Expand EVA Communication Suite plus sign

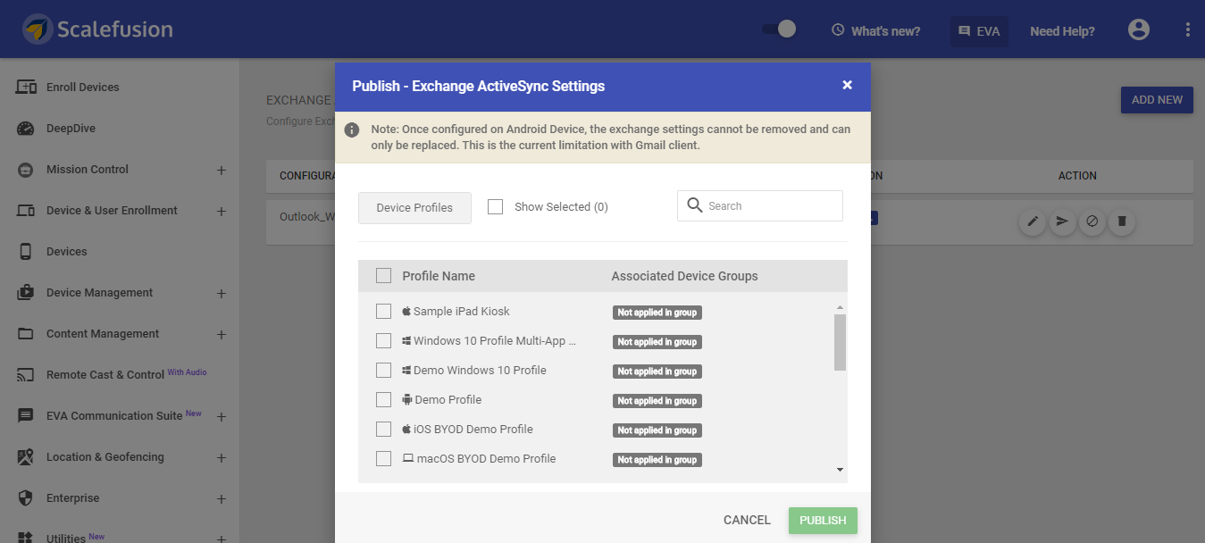(222, 416)
